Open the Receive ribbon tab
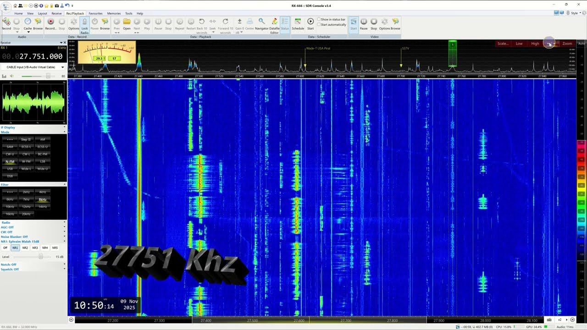 [56, 13]
